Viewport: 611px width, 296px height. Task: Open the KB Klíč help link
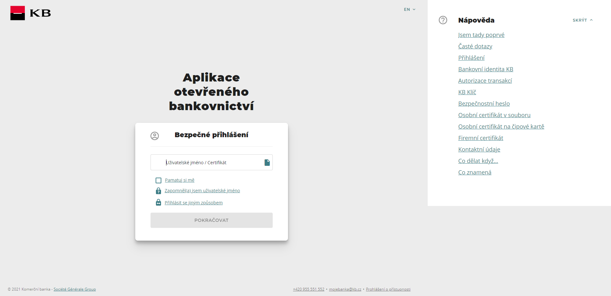click(x=467, y=92)
